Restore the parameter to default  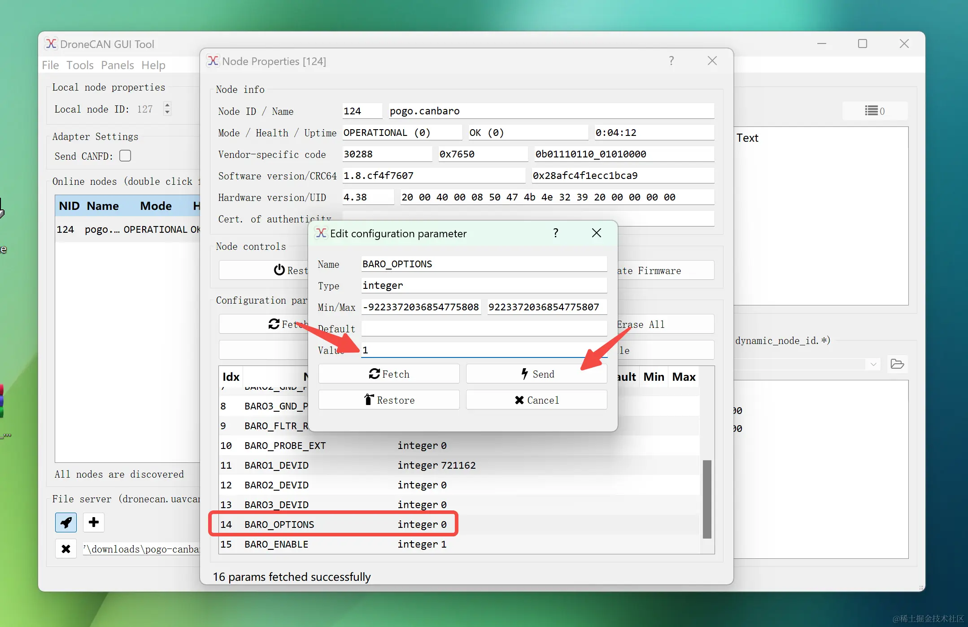click(x=388, y=400)
